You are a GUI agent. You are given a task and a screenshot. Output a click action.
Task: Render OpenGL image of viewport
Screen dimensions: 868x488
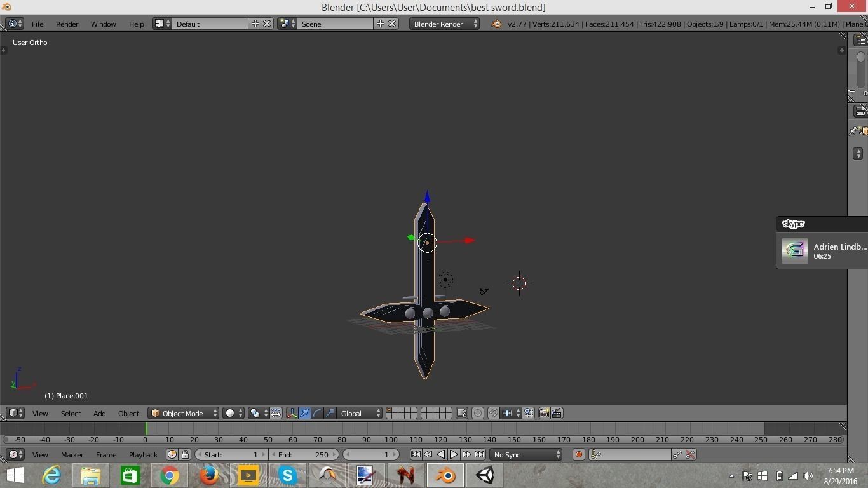click(544, 413)
